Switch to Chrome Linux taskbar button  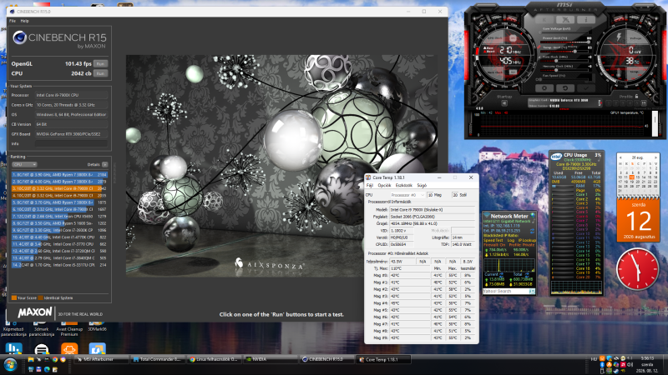click(x=214, y=360)
